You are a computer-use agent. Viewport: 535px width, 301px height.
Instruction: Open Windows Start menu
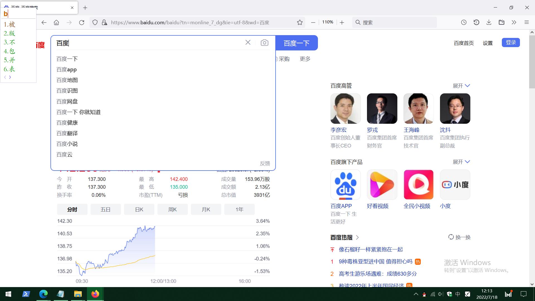tap(8, 294)
